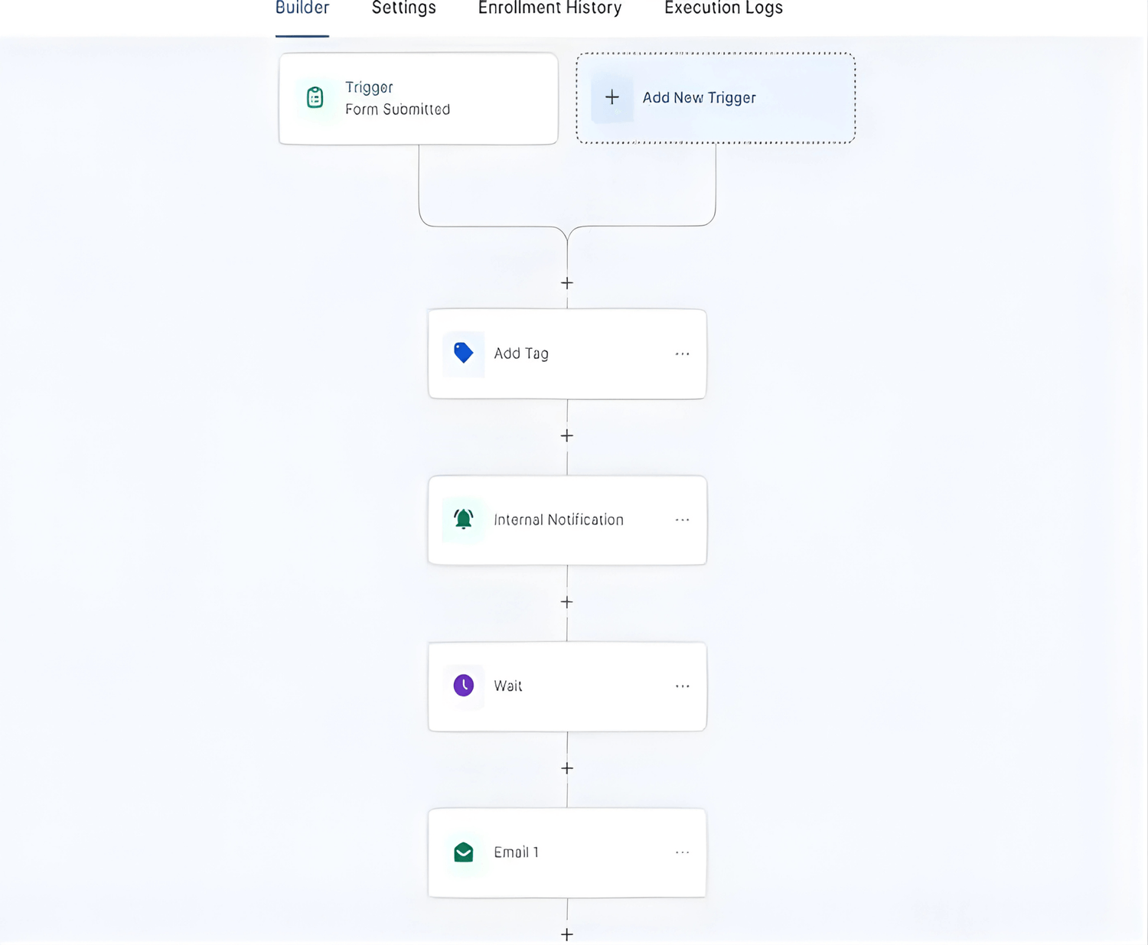Click the Form Submitted trigger clipboard icon
Screen dimensions: 1148x945
315,98
